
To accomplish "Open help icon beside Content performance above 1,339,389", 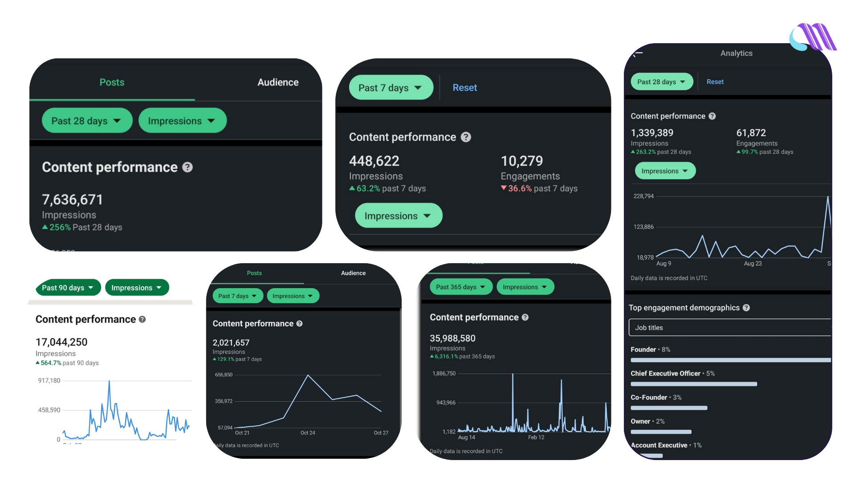I will coord(712,116).
